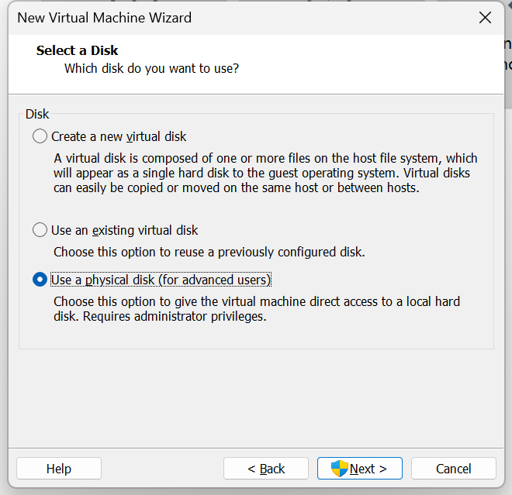
Task: Go back with the Back button
Action: [266, 469]
